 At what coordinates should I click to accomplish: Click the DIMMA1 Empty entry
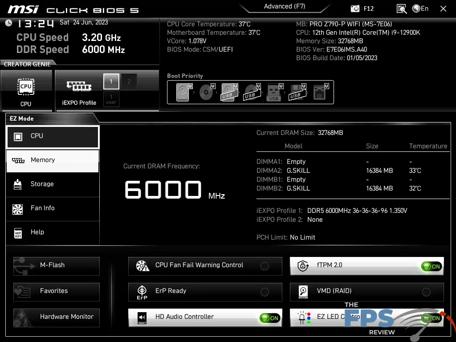pyautogui.click(x=296, y=162)
